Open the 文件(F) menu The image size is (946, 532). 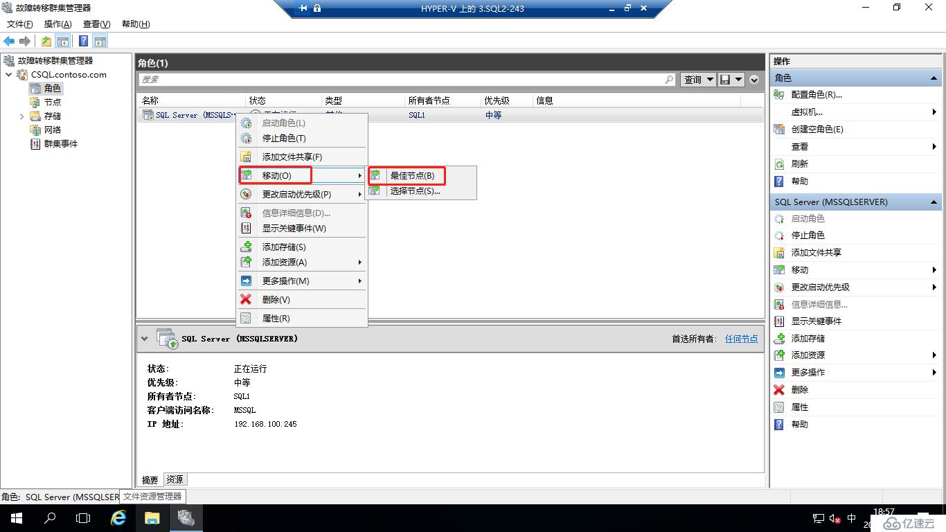click(20, 24)
